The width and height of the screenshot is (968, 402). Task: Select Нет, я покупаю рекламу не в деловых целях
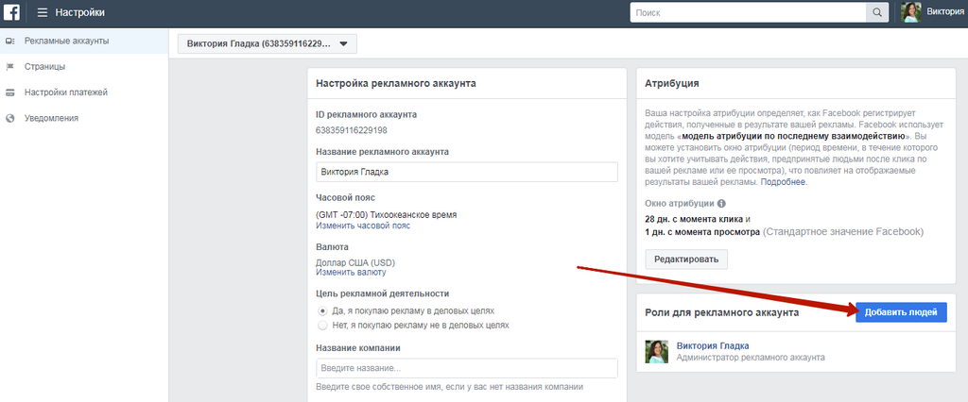322,325
